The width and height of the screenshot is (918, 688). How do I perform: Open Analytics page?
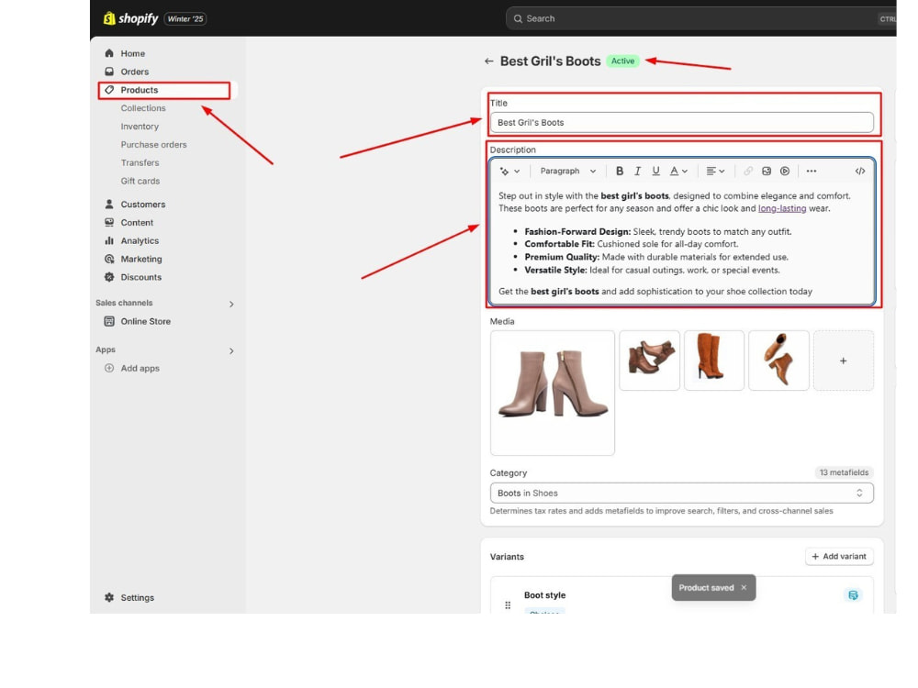(x=140, y=240)
